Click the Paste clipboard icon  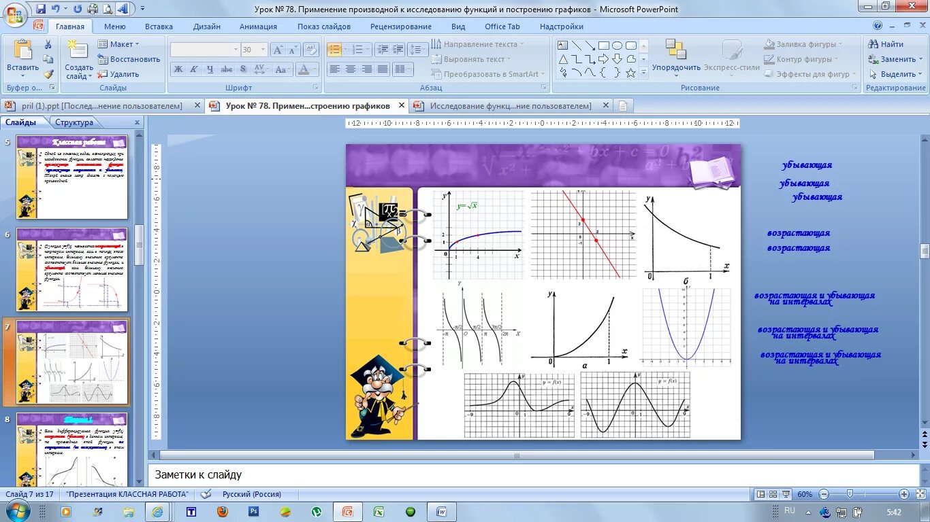click(22, 51)
